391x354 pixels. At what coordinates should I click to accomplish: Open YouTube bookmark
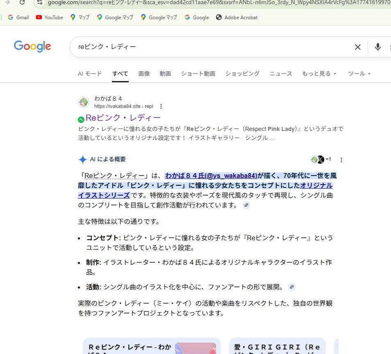49,18
